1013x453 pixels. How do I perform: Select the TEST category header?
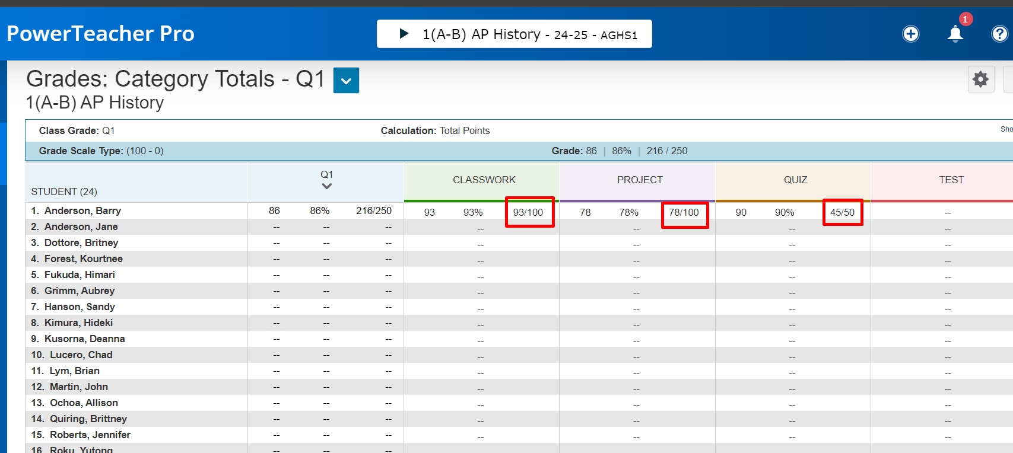pos(951,180)
